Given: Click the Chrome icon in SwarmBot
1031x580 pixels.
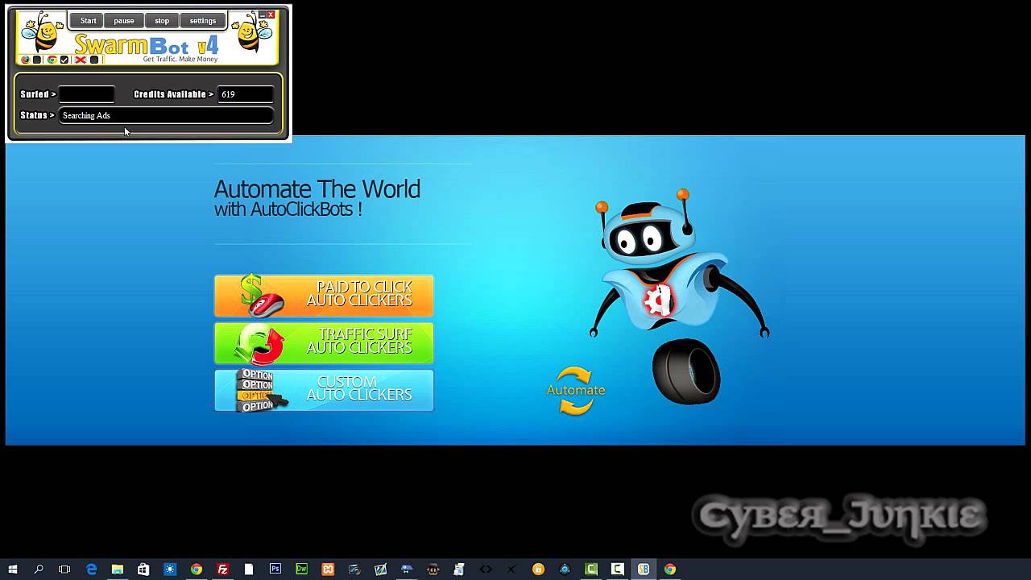Looking at the screenshot, I should tap(52, 60).
